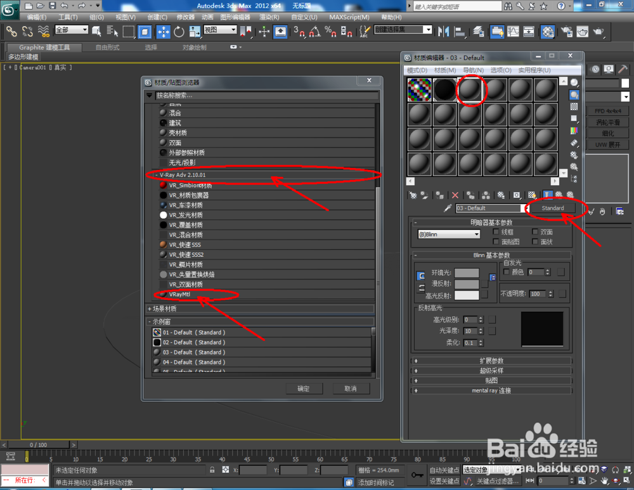The height and width of the screenshot is (490, 634).
Task: Click the 取消 button in material browser
Action: click(351, 389)
